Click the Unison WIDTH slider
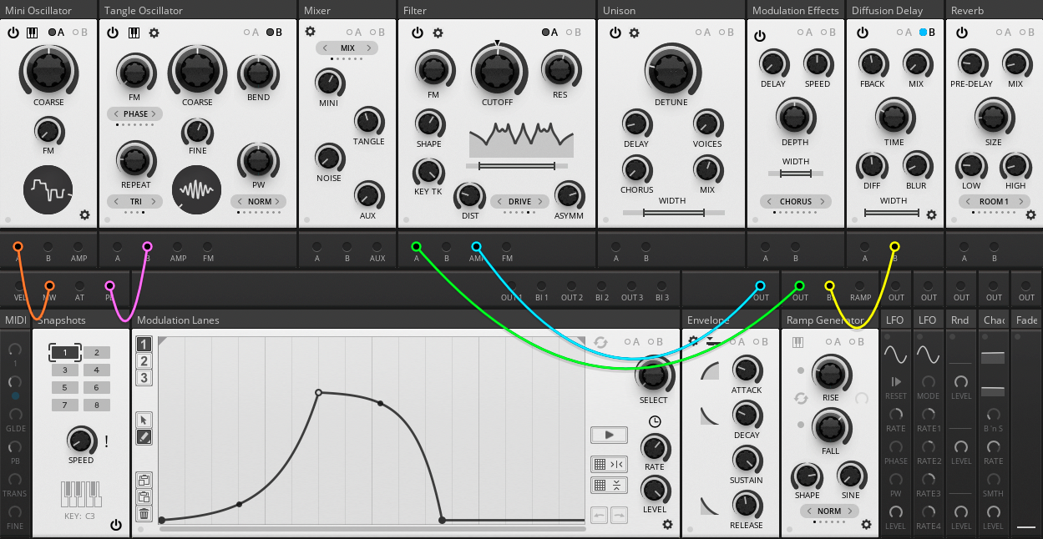This screenshot has height=539, width=1043. [x=671, y=213]
